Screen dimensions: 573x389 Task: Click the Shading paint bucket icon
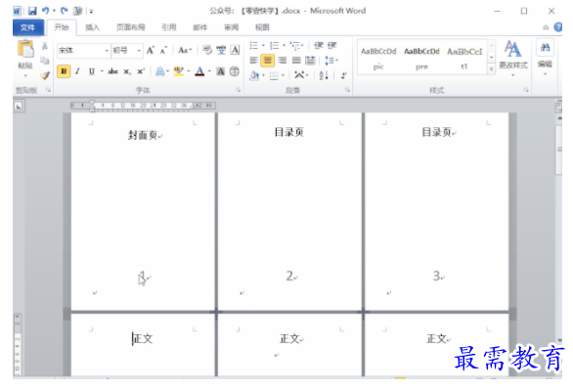click(254, 75)
